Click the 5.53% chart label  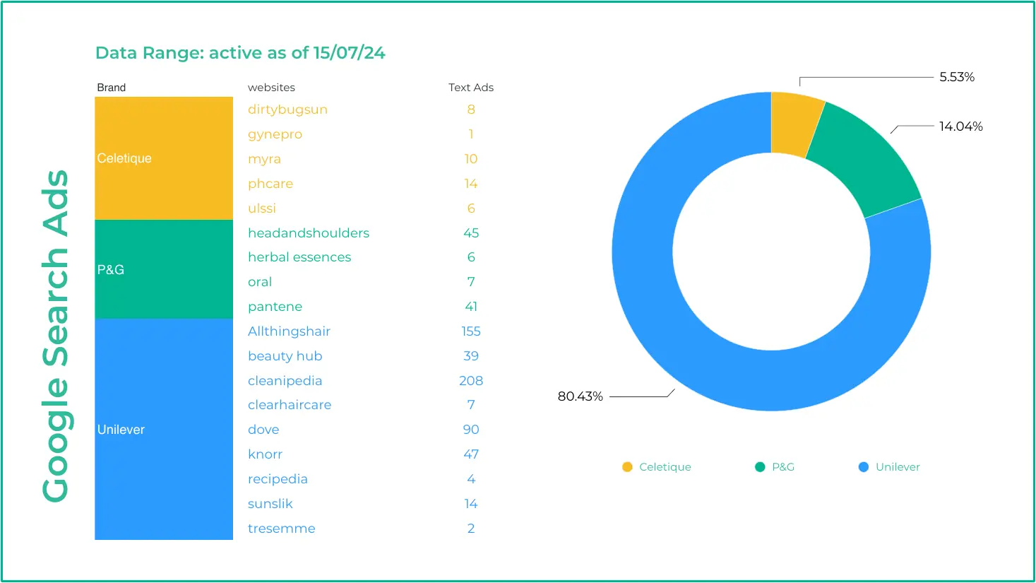tap(957, 77)
